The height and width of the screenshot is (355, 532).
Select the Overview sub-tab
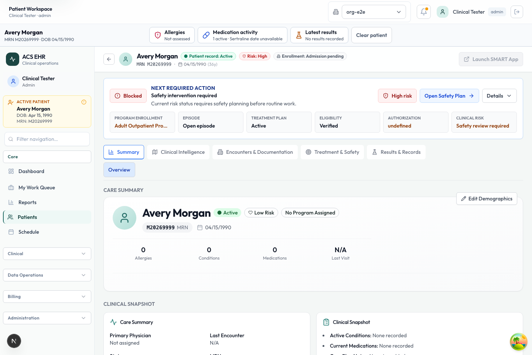[x=119, y=170]
